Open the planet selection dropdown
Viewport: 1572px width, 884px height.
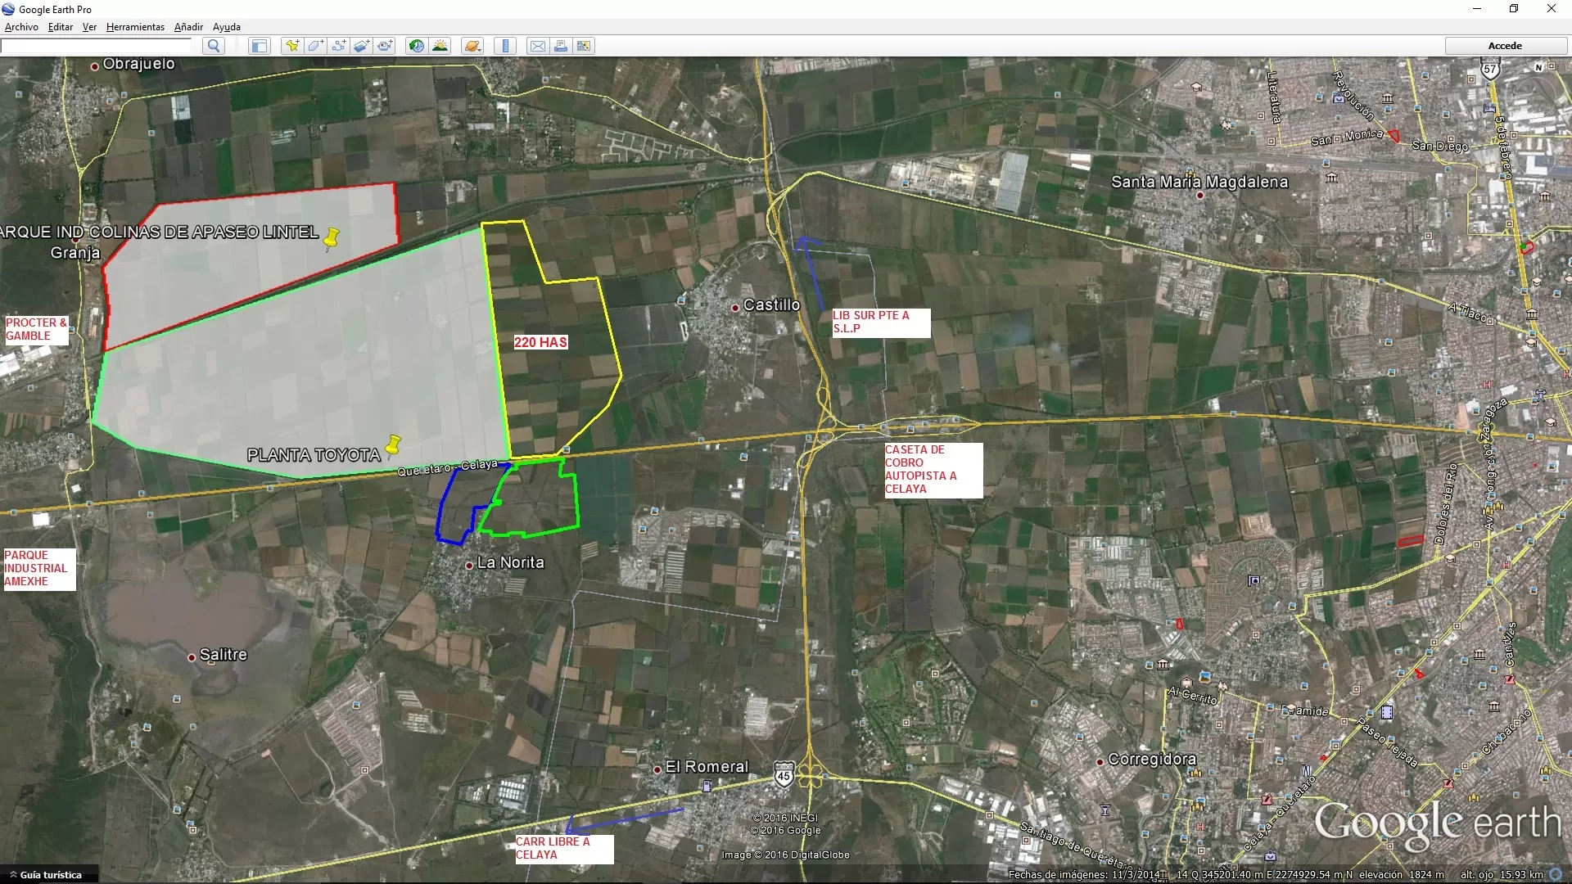click(x=472, y=46)
